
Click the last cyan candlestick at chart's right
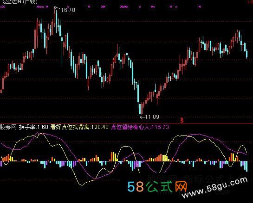tap(247, 54)
